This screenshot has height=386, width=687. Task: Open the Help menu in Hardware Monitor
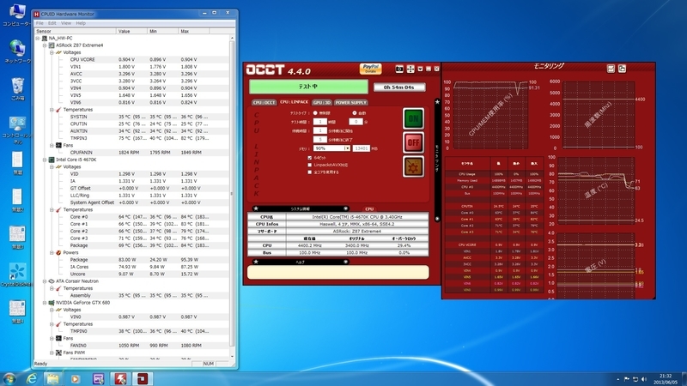click(81, 23)
